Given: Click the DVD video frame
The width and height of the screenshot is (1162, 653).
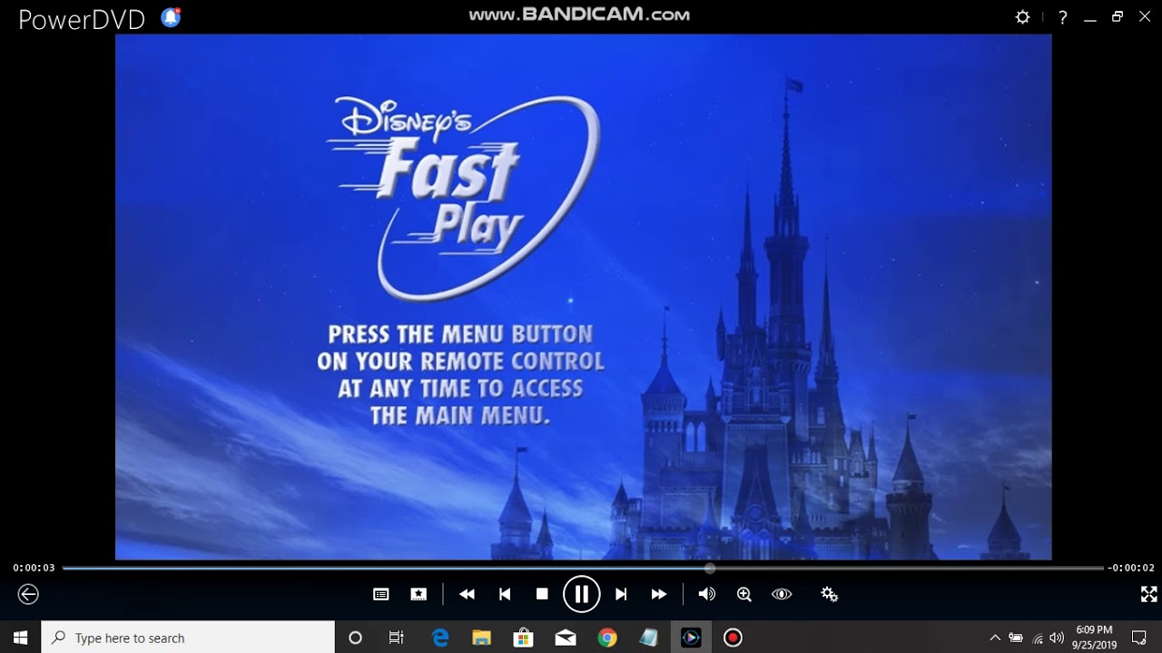Looking at the screenshot, I should 583,297.
